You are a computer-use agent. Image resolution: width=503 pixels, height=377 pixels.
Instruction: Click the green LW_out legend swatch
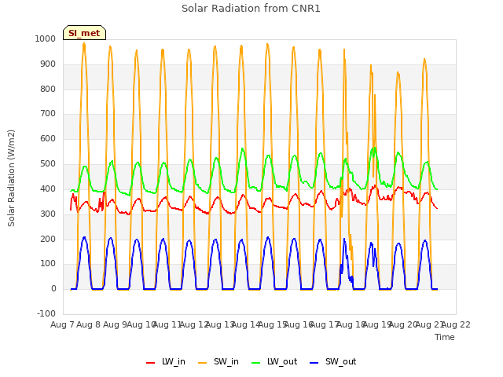(256, 363)
